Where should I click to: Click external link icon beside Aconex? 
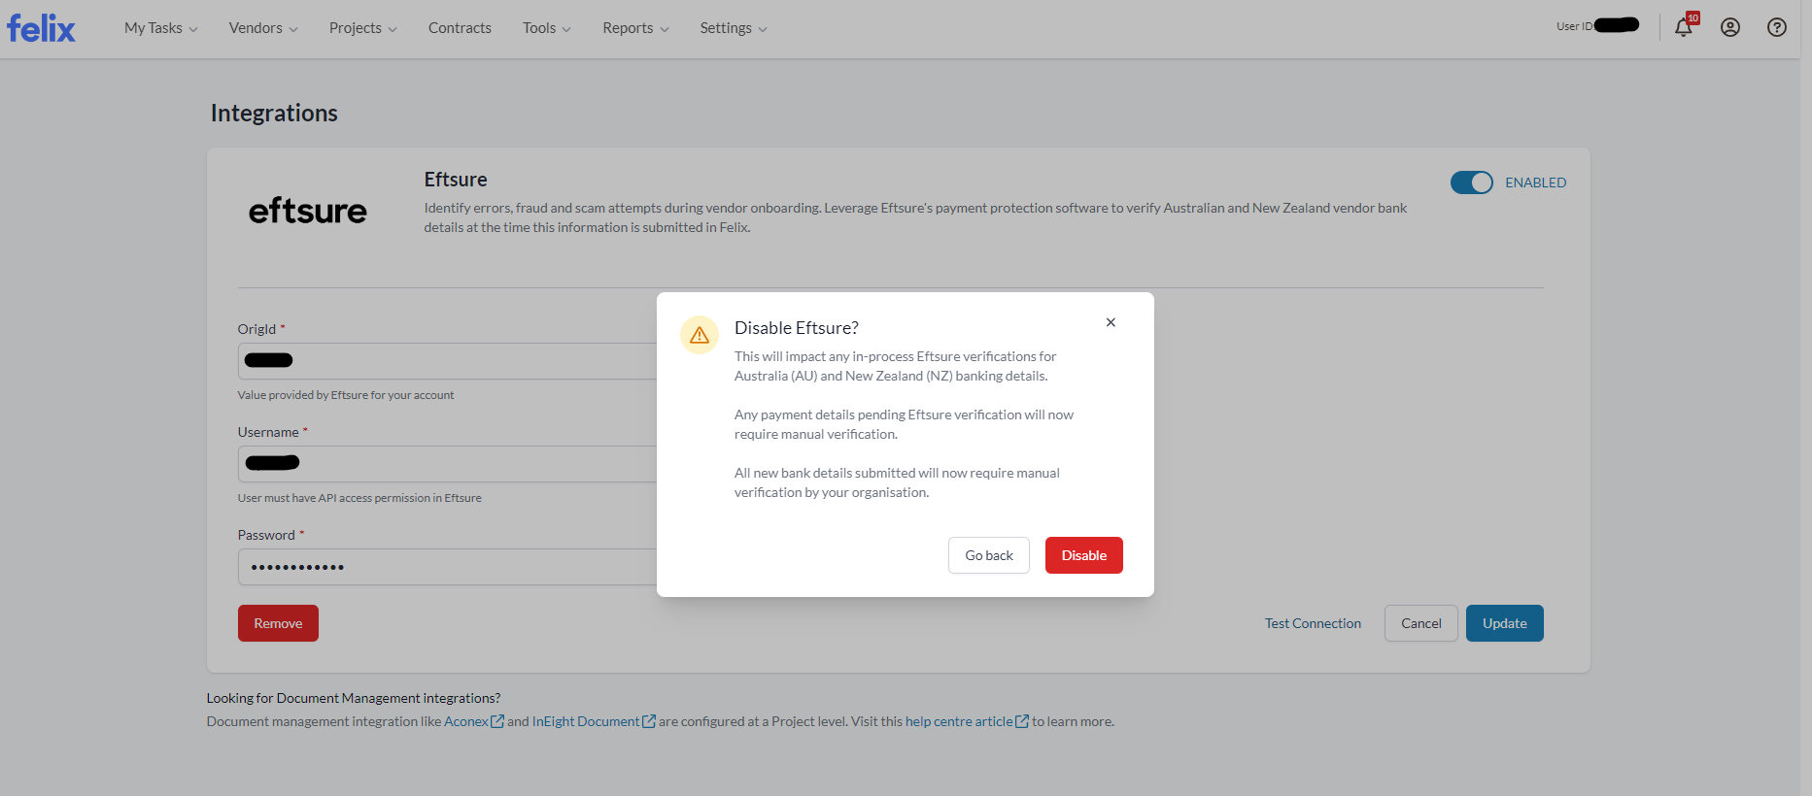497,721
